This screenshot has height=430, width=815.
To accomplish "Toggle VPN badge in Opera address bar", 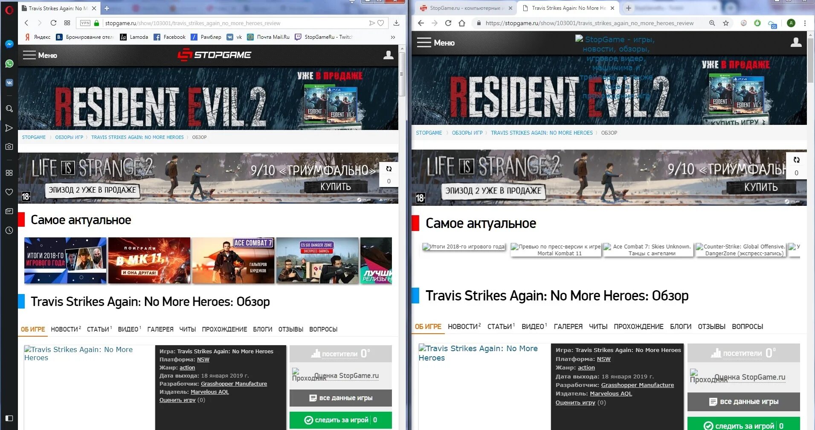I will tap(85, 23).
